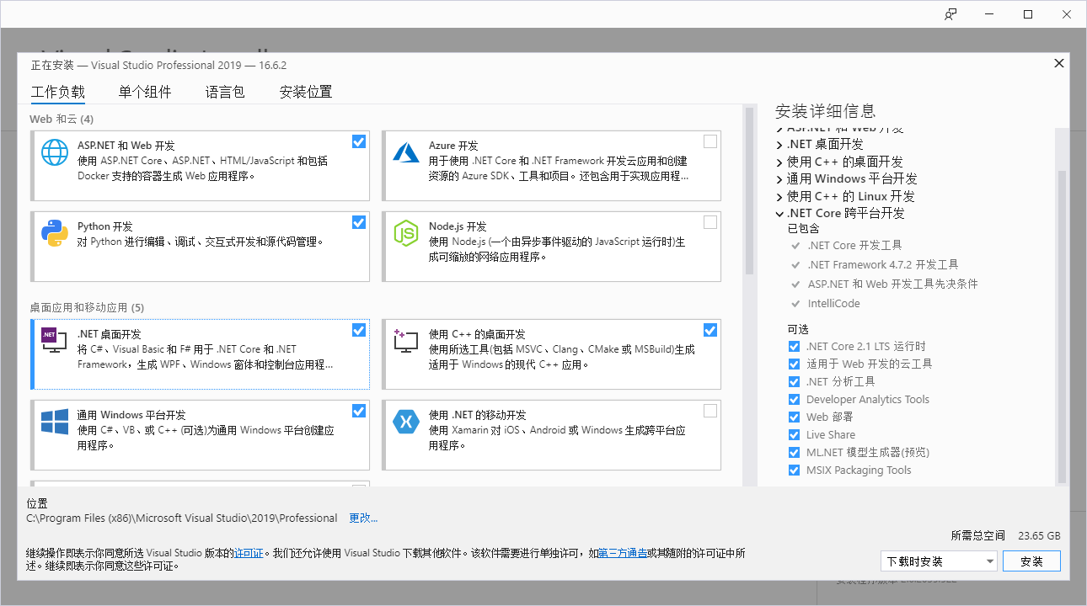Collapse the .NET Core 跨平台开发 section
The width and height of the screenshot is (1087, 606).
coord(779,214)
